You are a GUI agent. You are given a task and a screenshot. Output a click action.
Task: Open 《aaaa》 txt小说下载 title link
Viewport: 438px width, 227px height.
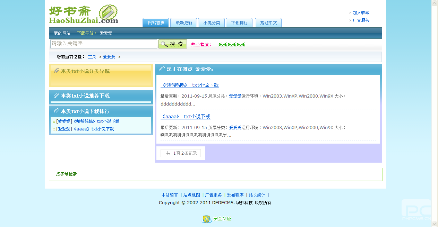[186, 117]
